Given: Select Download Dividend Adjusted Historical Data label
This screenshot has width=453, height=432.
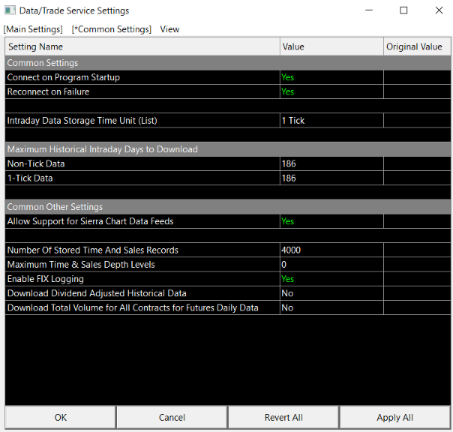Looking at the screenshot, I should coord(97,293).
